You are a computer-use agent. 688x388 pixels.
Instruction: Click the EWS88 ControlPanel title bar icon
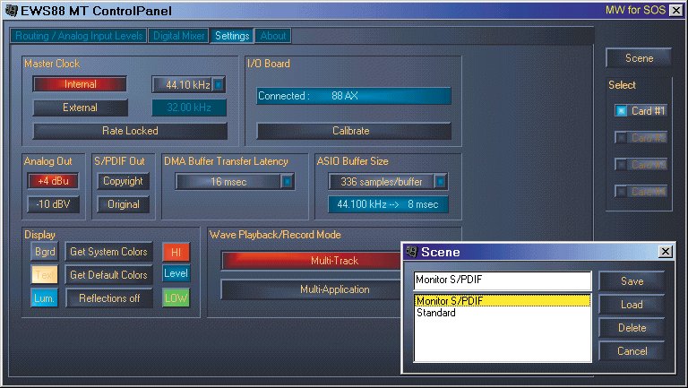11,10
